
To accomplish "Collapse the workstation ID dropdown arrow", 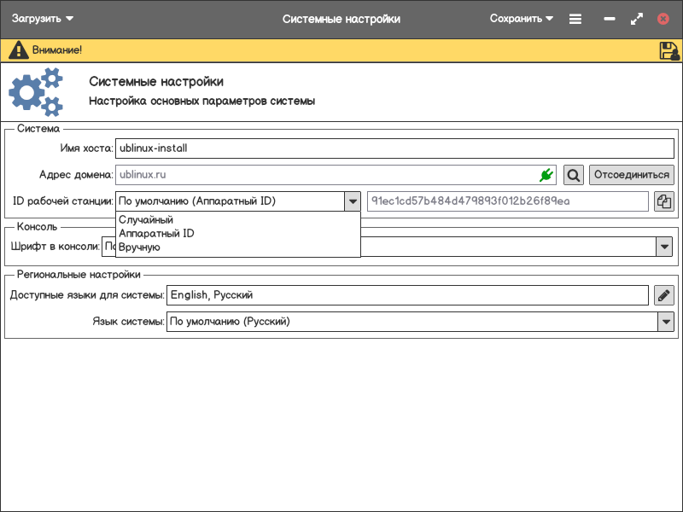I will click(352, 201).
